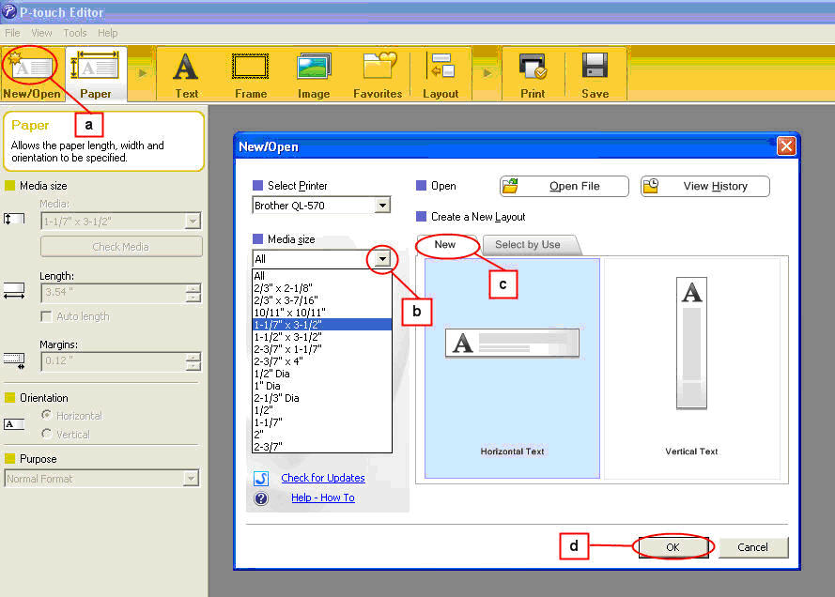Viewport: 835px width, 597px height.
Task: Select the Vertical orientation radio button
Action: click(46, 434)
